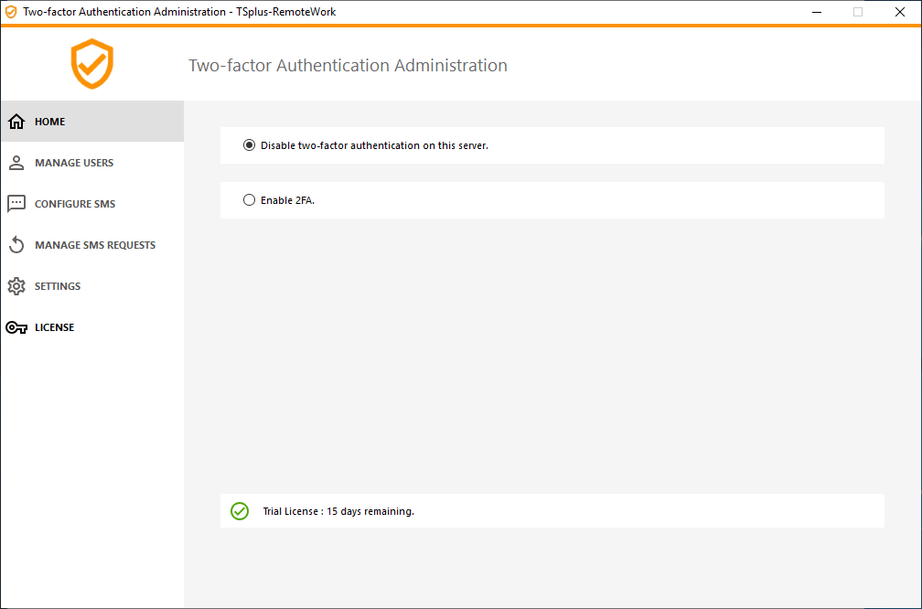The image size is (922, 609).
Task: Click the Manage SMS Requests history icon
Action: point(16,244)
